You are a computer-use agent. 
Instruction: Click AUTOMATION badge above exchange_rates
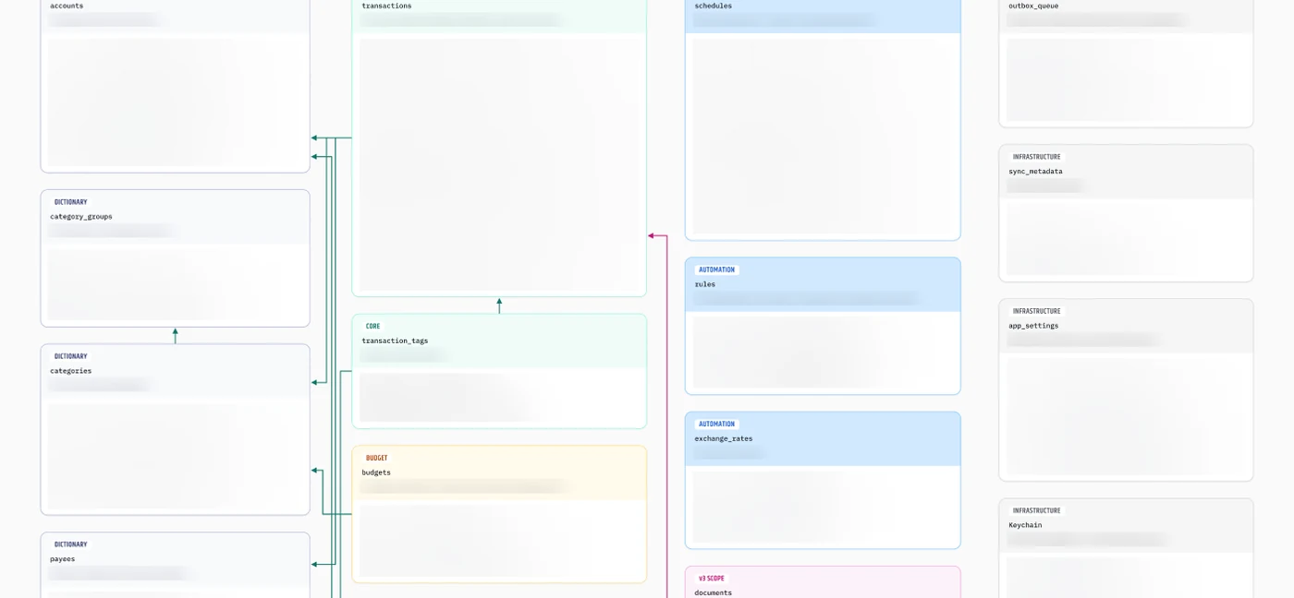pyautogui.click(x=716, y=424)
